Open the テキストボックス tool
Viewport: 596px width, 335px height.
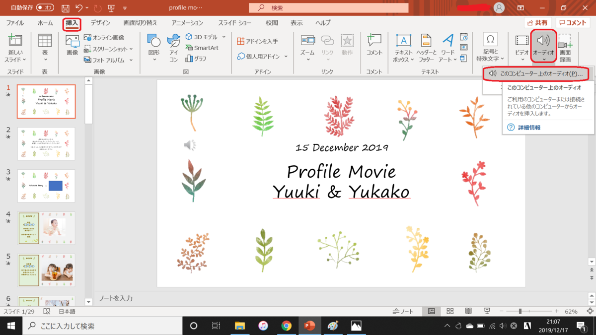coord(403,48)
